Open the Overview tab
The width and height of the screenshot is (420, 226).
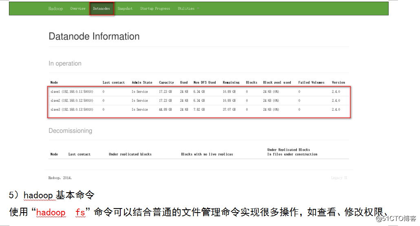click(x=77, y=9)
